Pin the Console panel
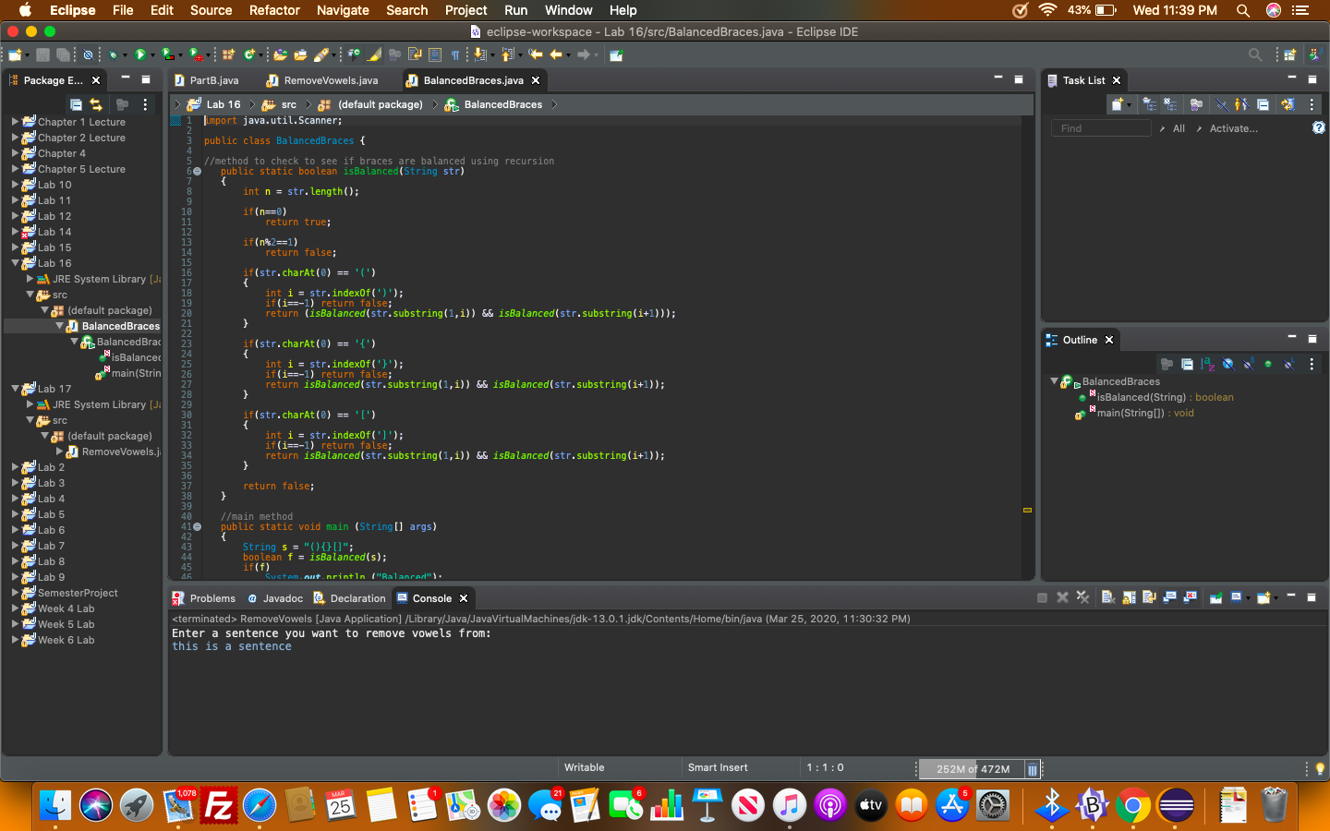This screenshot has height=831, width=1330. 1216,597
